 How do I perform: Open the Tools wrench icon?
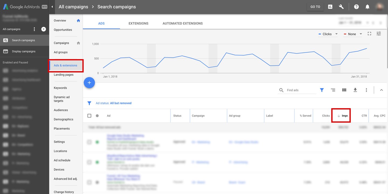(341, 6)
